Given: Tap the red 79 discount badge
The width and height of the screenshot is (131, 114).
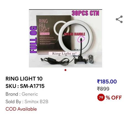Looking at the screenshot, I should (x=101, y=97).
